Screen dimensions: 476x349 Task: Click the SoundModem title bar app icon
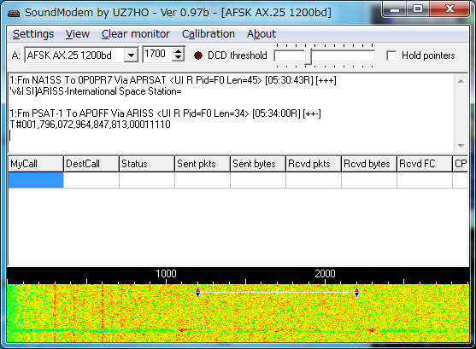point(14,13)
